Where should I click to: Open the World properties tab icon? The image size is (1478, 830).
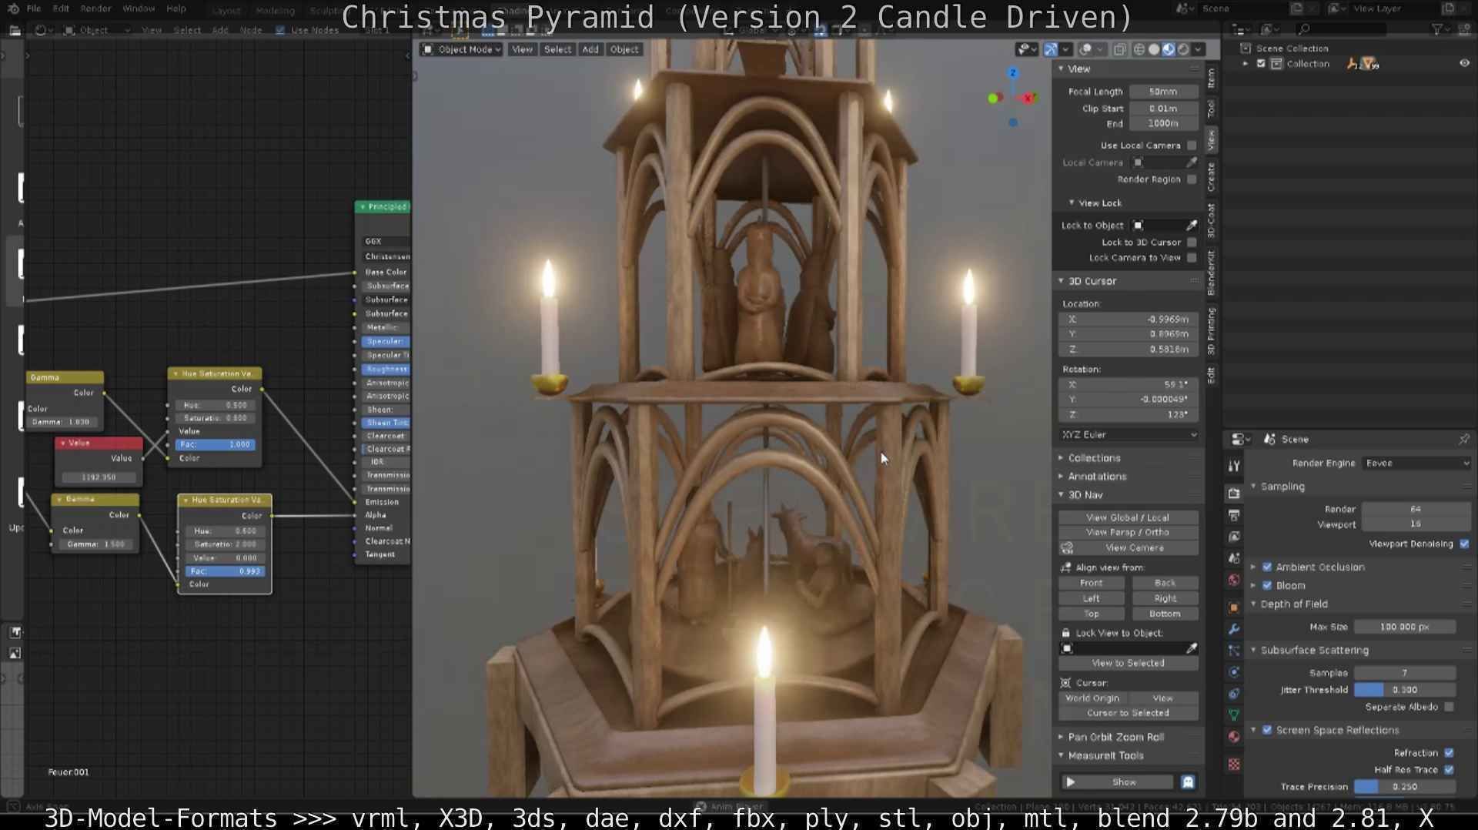pyautogui.click(x=1234, y=580)
